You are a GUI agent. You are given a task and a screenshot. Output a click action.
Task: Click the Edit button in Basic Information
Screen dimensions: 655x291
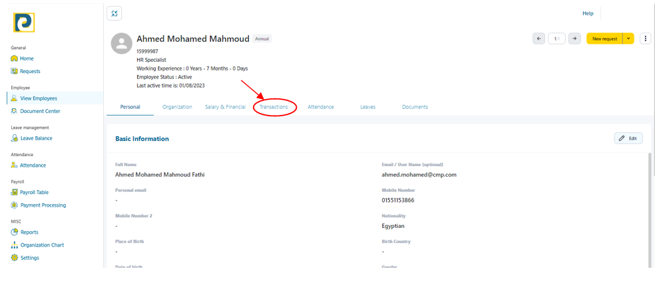click(x=628, y=138)
